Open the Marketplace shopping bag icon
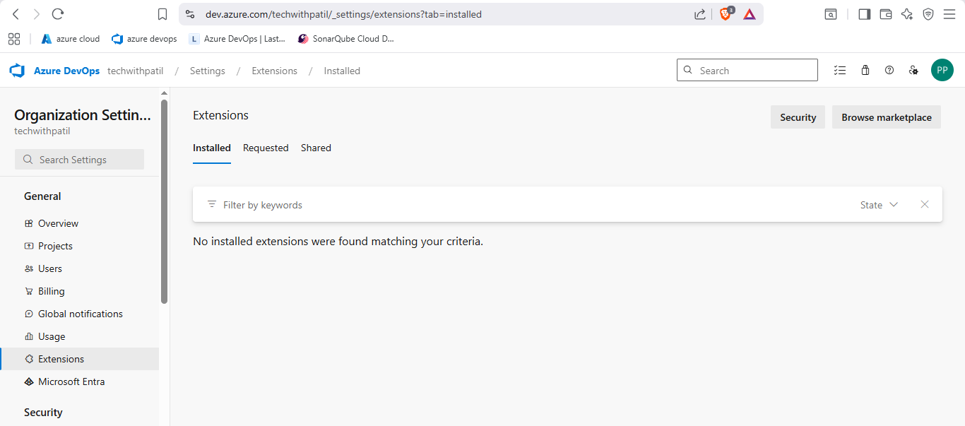Viewport: 965px width, 426px height. (865, 71)
